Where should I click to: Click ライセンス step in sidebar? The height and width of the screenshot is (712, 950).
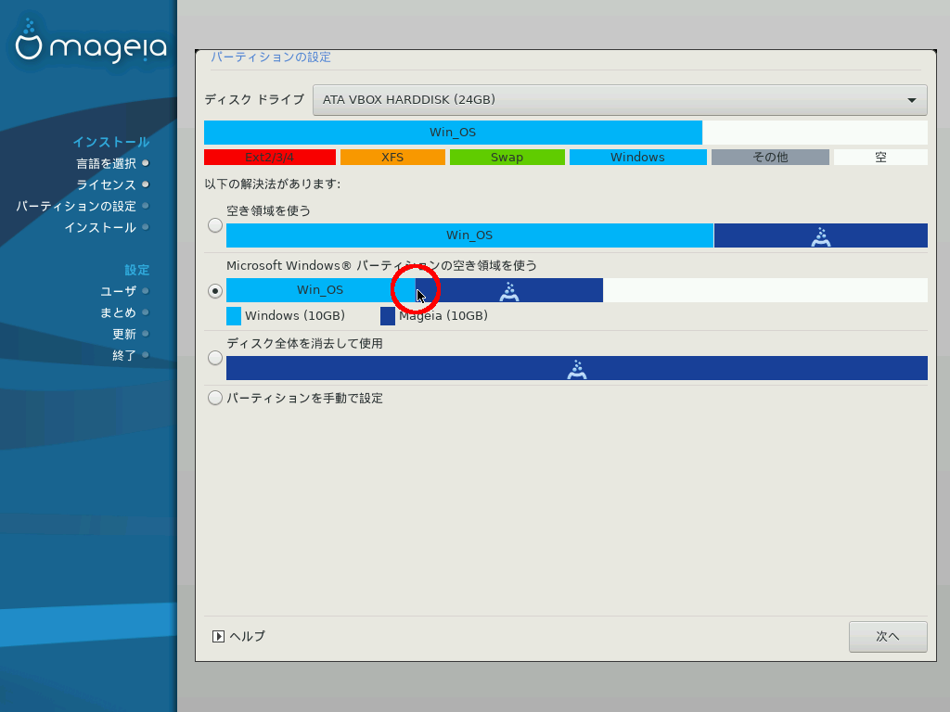106,184
